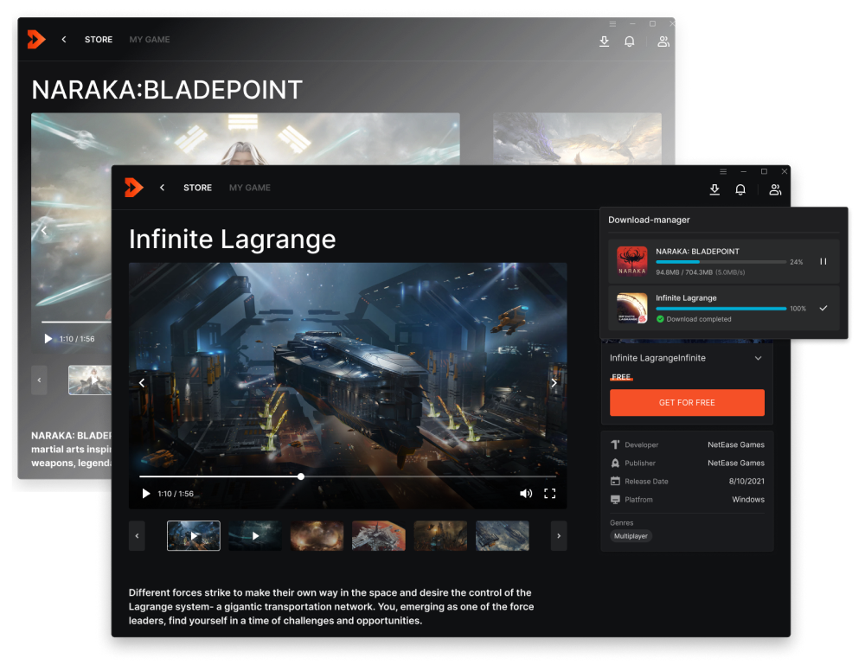The image size is (865, 671).
Task: Open the Infinite LagrangeInfinite edition dropdown
Action: coord(758,358)
